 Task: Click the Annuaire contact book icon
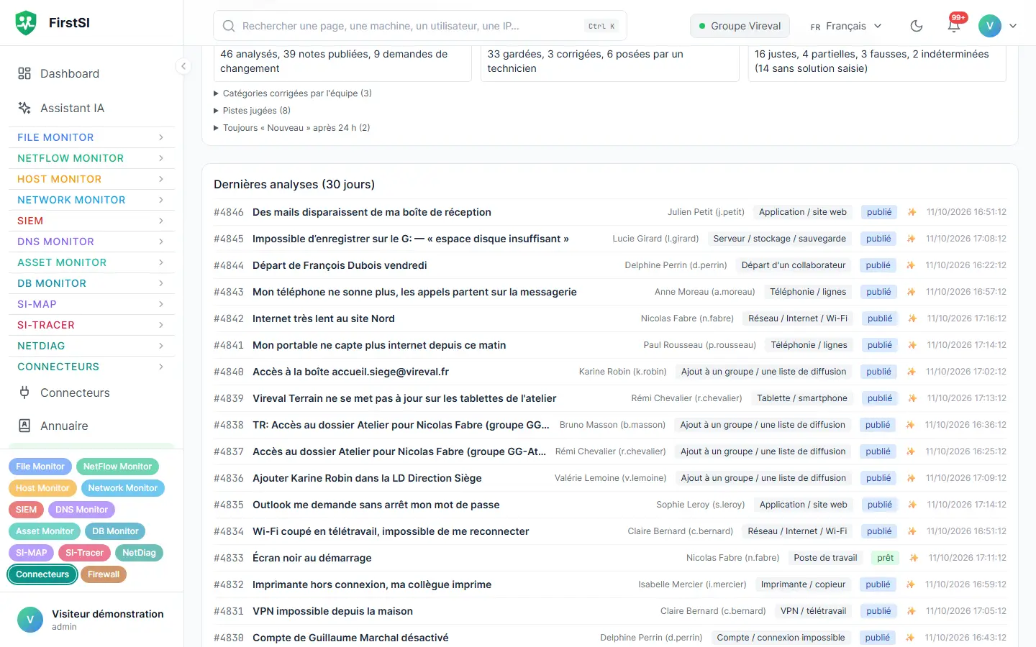pos(24,426)
